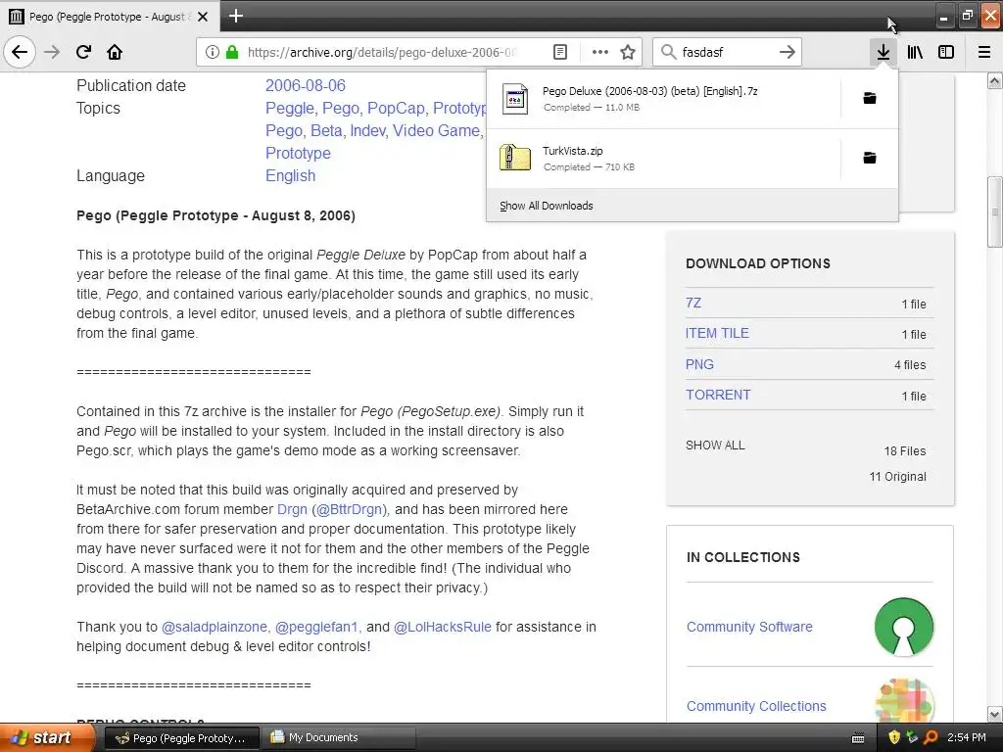1003x752 pixels.
Task: Click the forward navigation arrow
Action: [x=52, y=52]
